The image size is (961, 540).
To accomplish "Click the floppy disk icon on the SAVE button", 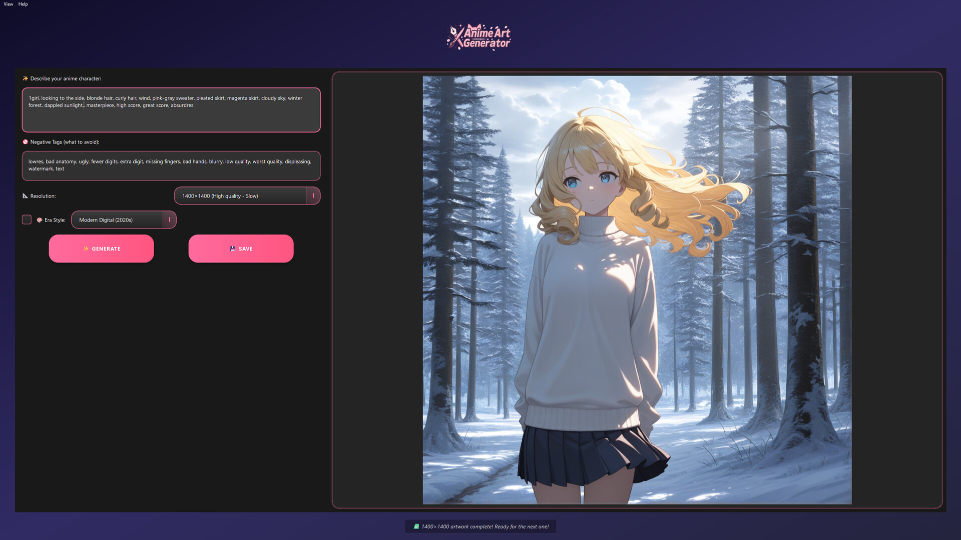I will [x=232, y=248].
